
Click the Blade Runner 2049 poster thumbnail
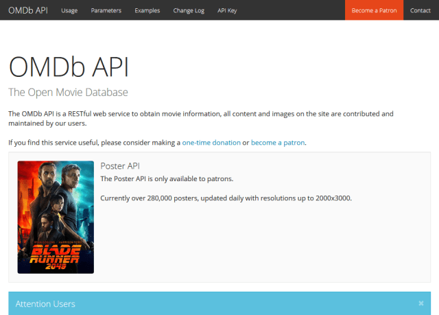(x=56, y=217)
